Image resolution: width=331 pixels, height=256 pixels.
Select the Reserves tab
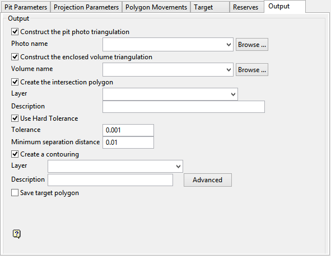246,7
